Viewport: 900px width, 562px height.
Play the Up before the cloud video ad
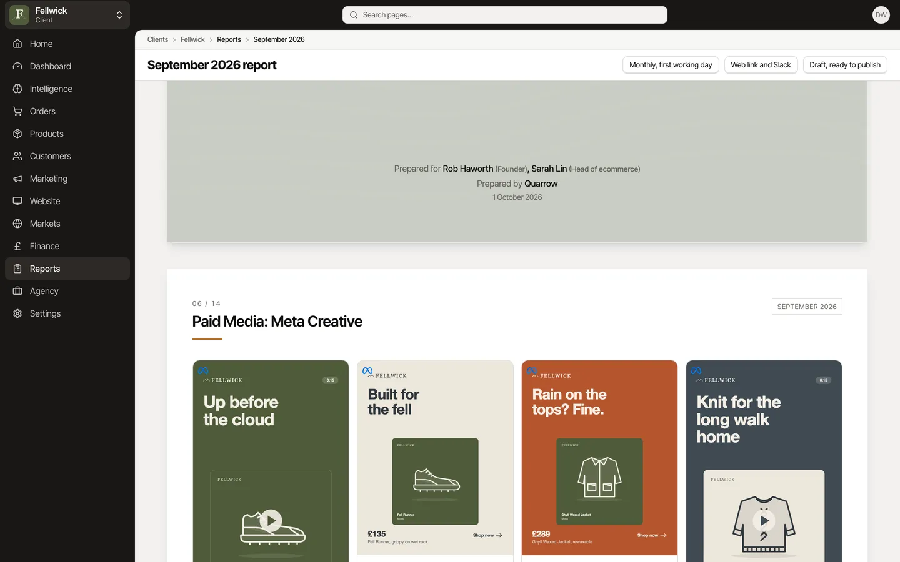click(271, 520)
